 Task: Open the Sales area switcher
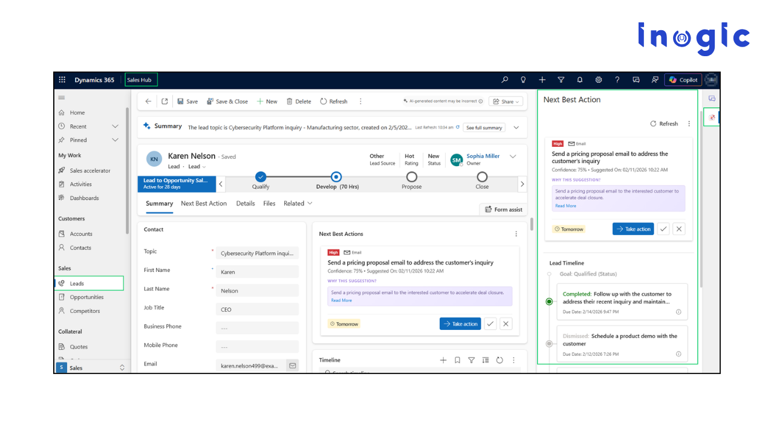[91, 367]
